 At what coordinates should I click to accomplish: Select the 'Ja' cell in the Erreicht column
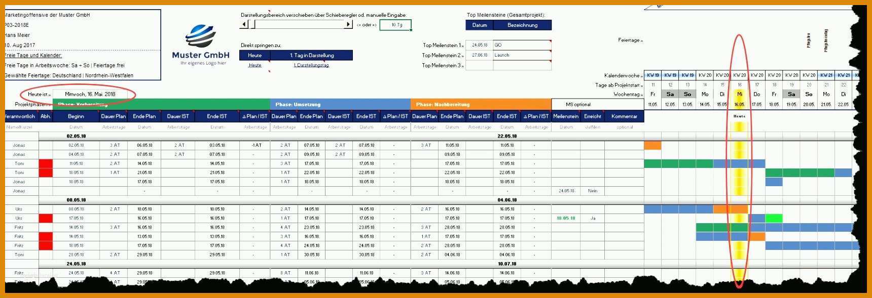pos(593,218)
